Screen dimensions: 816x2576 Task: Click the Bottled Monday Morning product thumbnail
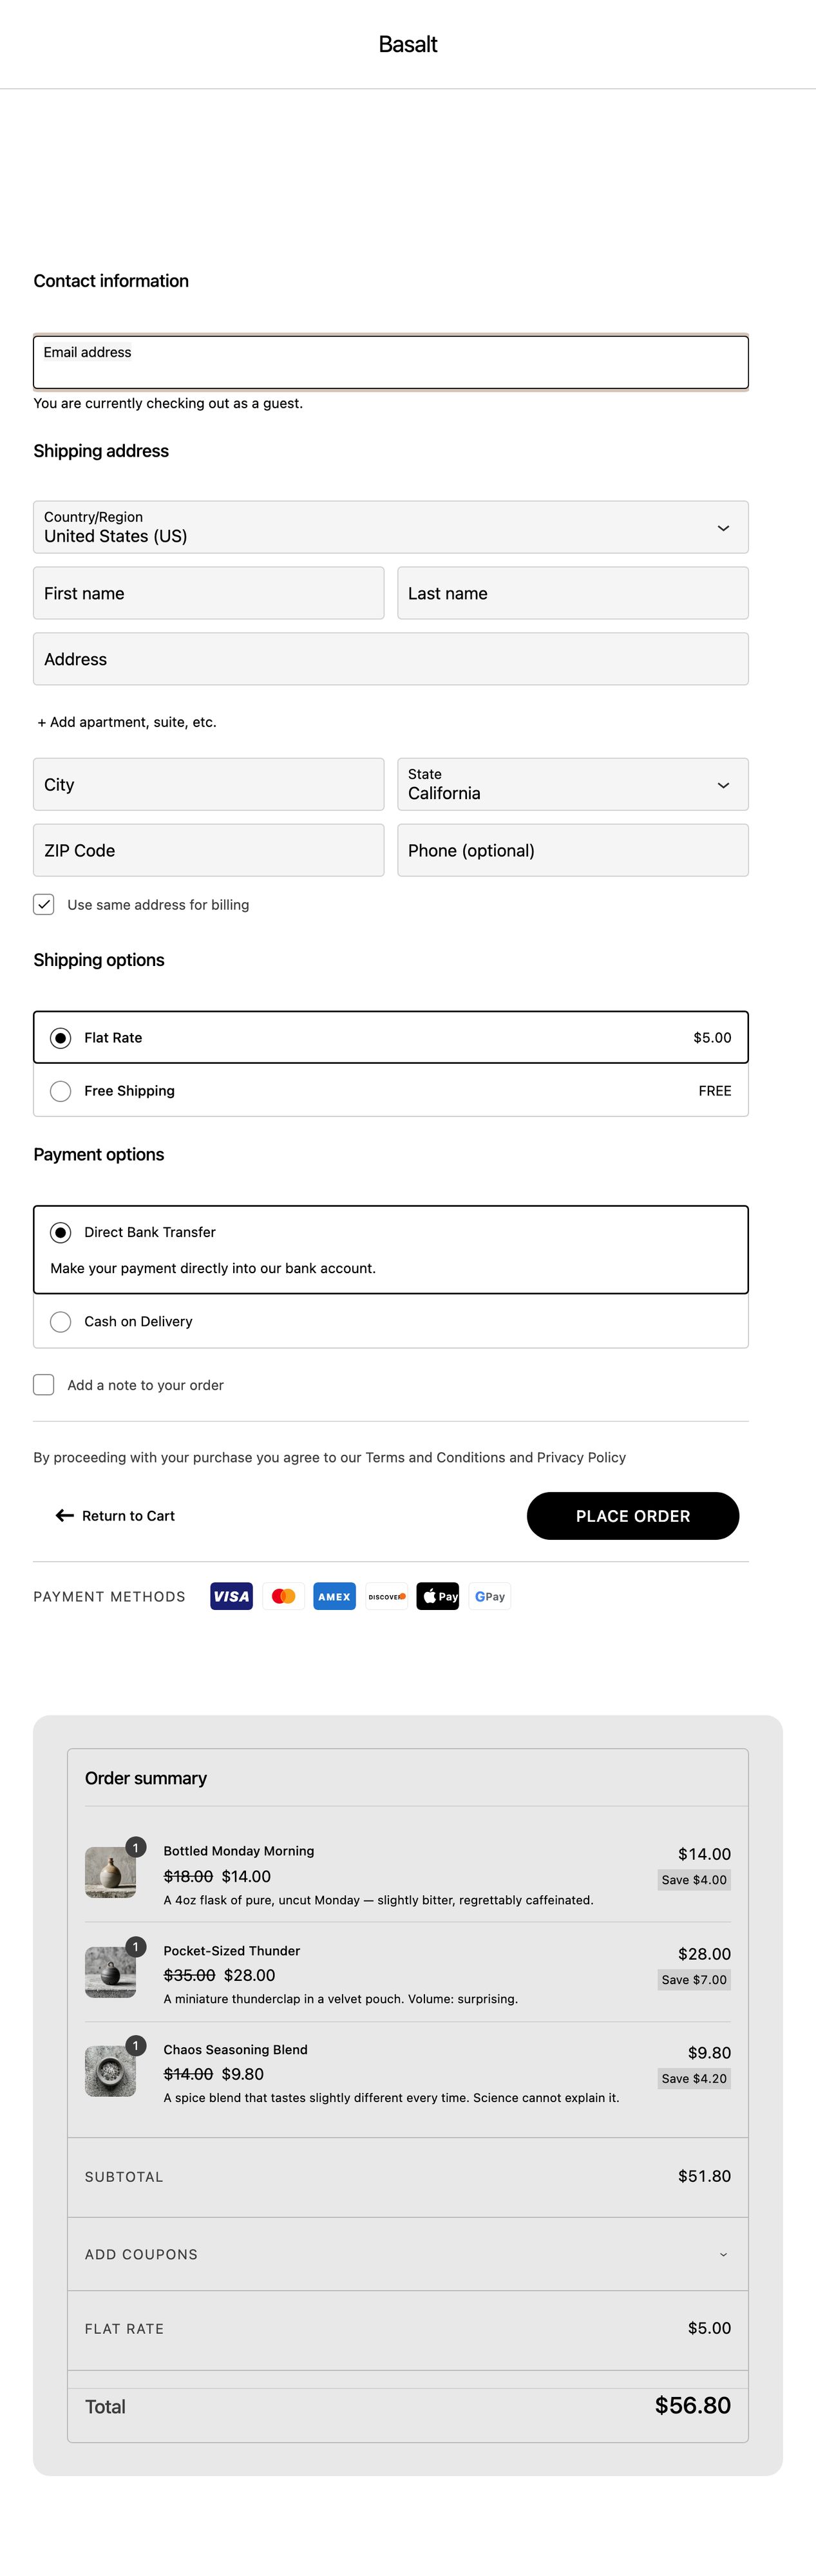tap(110, 1872)
